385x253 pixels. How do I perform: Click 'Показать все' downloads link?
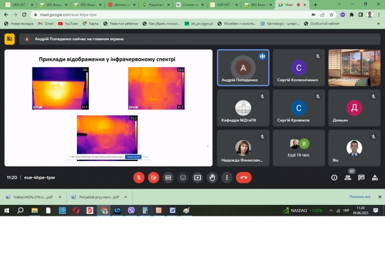pyautogui.click(x=360, y=197)
